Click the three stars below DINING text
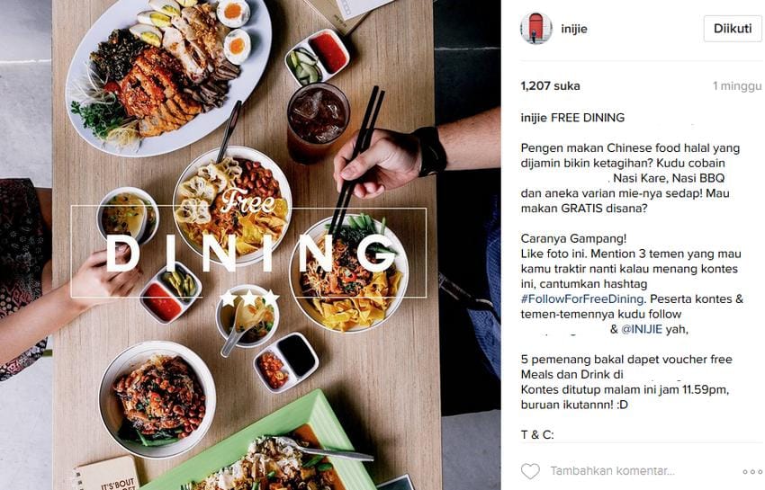Image resolution: width=765 pixels, height=490 pixels. 248,298
